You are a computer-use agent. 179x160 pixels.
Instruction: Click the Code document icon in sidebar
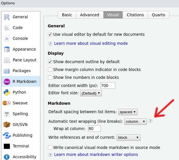click(7, 28)
